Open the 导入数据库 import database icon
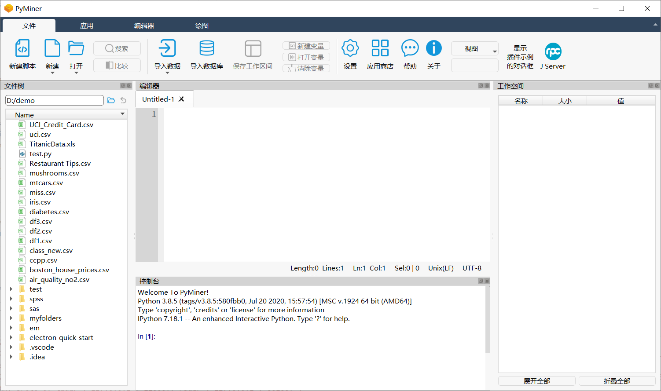The width and height of the screenshot is (661, 391). pyautogui.click(x=207, y=48)
